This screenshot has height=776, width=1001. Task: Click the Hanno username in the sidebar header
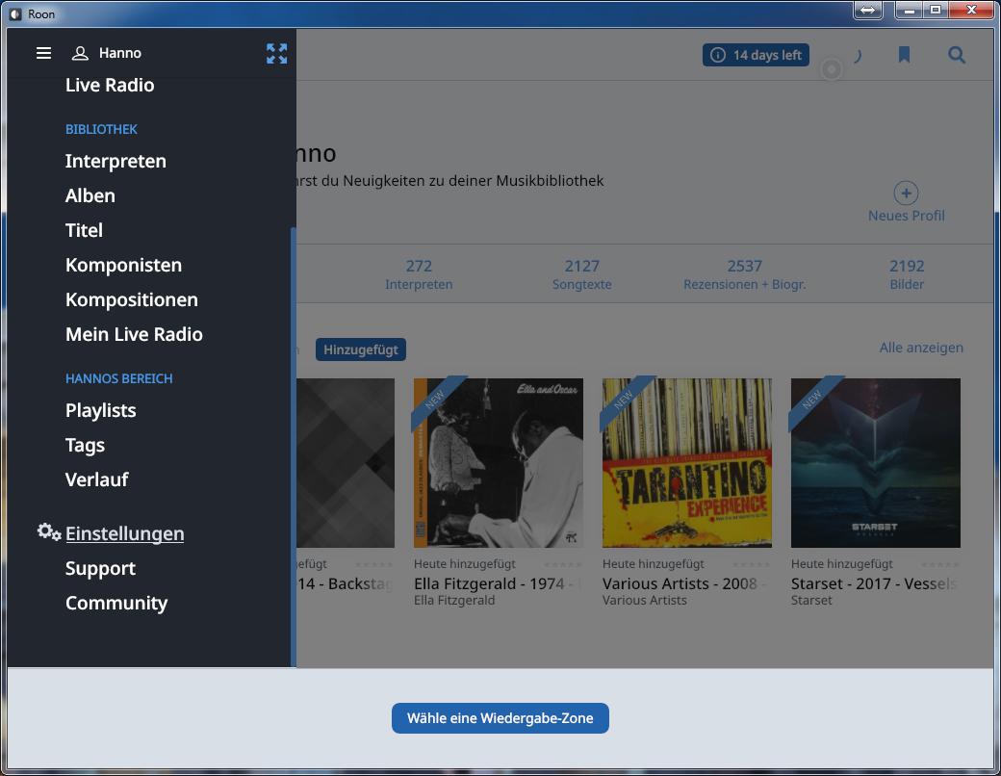120,53
